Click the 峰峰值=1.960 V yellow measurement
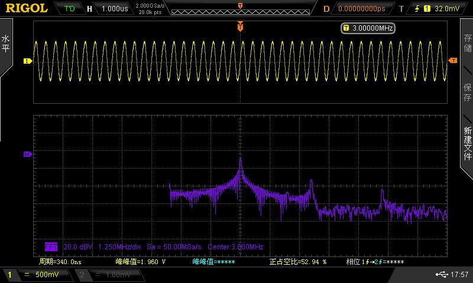This screenshot has width=473, height=283. pyautogui.click(x=140, y=262)
